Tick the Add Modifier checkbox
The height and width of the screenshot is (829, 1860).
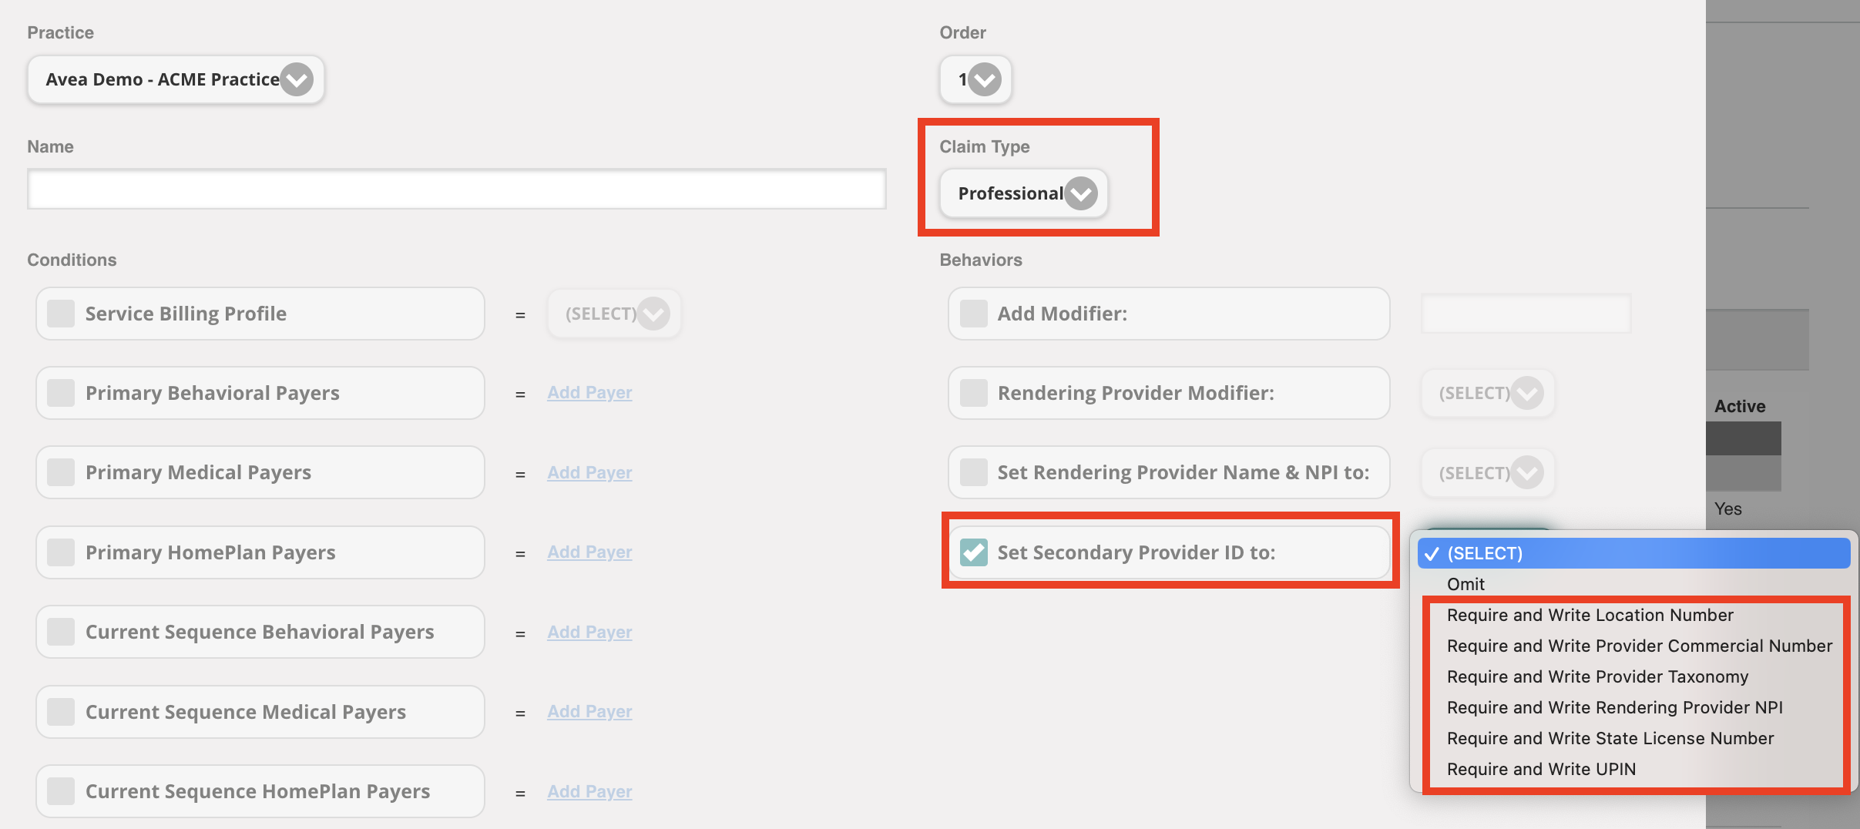(x=974, y=314)
